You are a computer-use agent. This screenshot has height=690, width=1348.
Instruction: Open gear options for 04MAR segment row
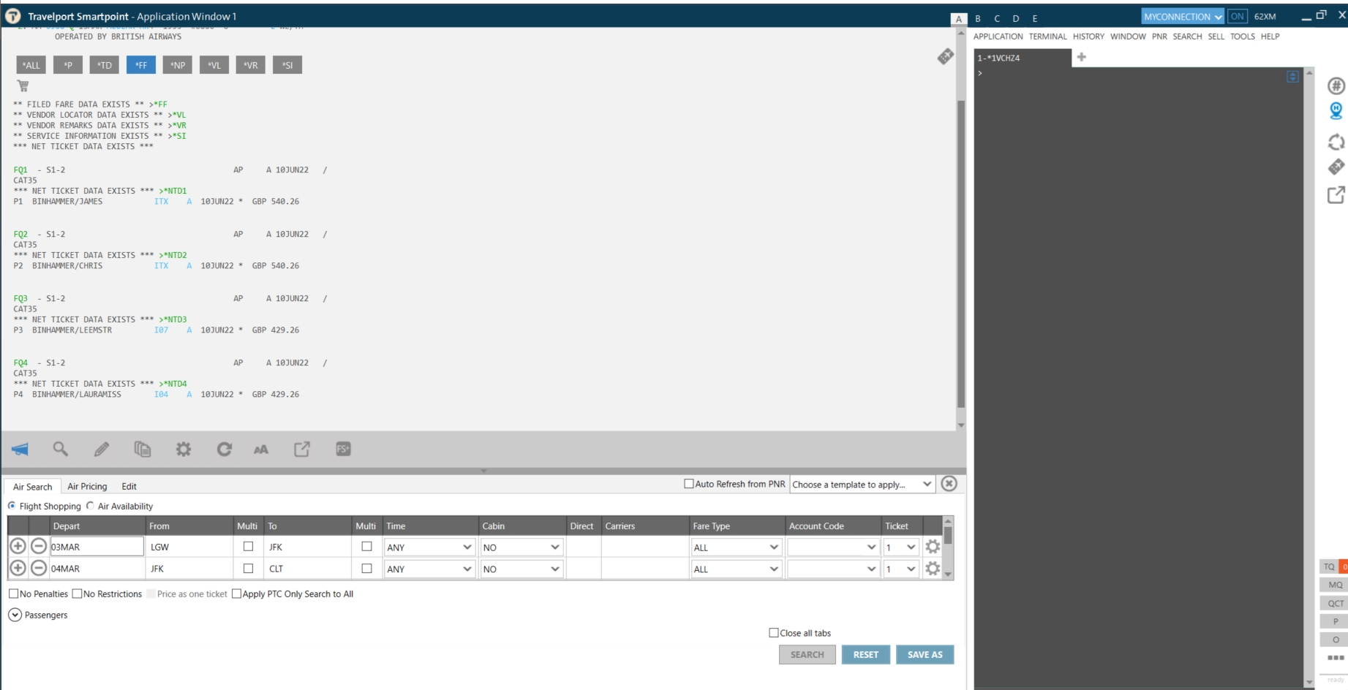pos(933,568)
